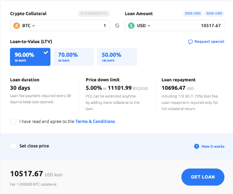Screen dimensions: 233x194
Task: Open the BTC collateral currency dropdown
Action: coord(28,26)
